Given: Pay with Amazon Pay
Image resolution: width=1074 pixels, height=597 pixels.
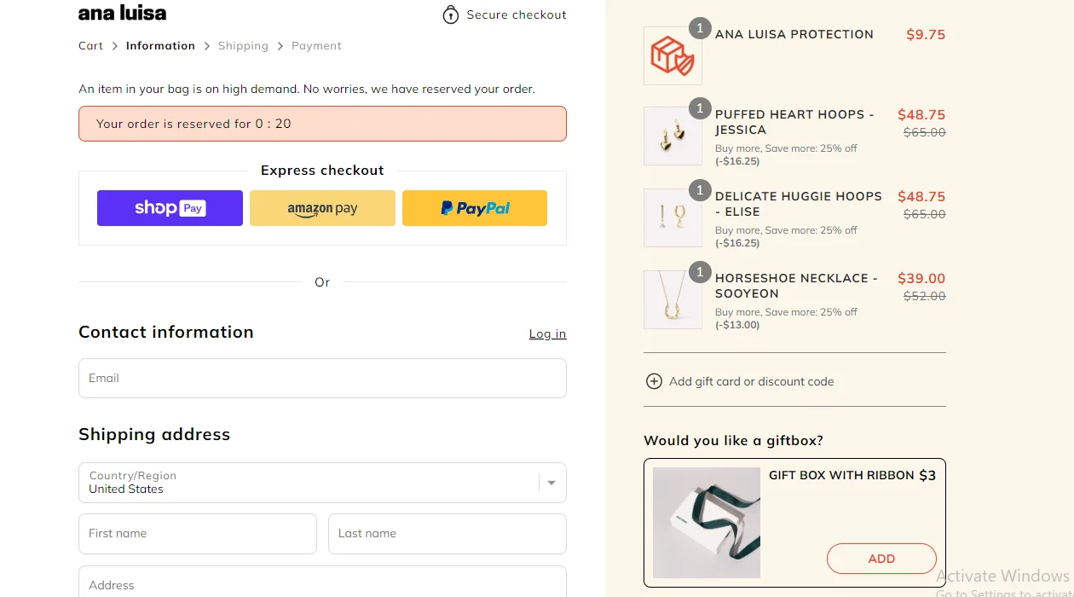Looking at the screenshot, I should tap(322, 207).
